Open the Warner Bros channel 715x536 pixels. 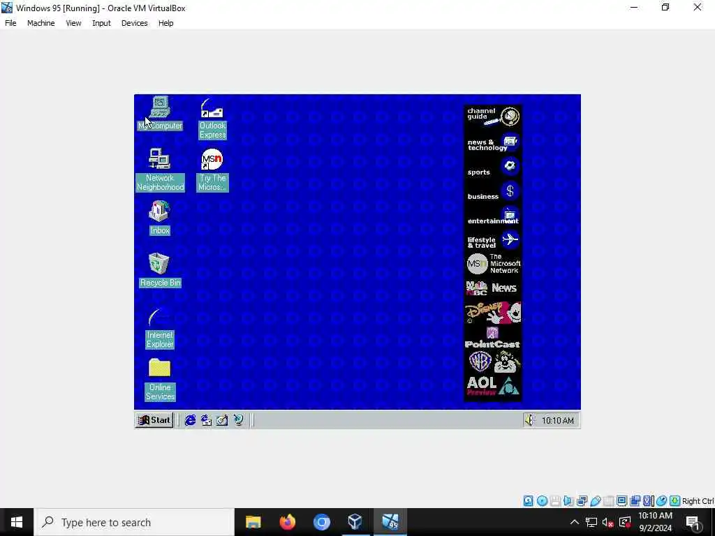click(x=493, y=363)
